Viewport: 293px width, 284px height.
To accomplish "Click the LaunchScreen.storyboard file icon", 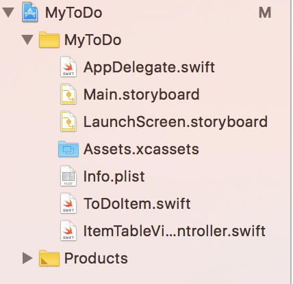I will pos(68,122).
